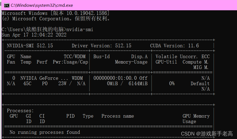Image resolution: width=237 pixels, height=139 pixels.
Task: Click the Volatile Uncorr. ECC header
Action: tap(183, 57)
